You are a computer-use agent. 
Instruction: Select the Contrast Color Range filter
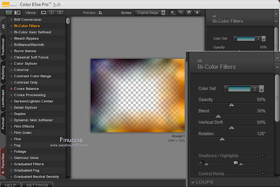click(33, 76)
